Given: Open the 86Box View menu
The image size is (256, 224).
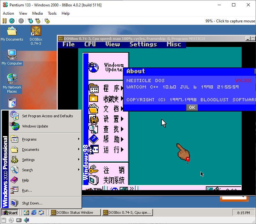Looking at the screenshot, I should point(23,13).
